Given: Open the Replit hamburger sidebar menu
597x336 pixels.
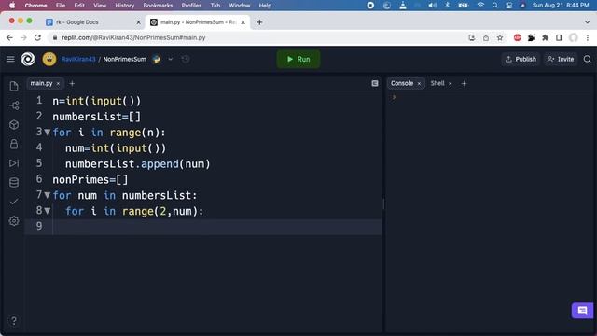Looking at the screenshot, I should pyautogui.click(x=10, y=59).
